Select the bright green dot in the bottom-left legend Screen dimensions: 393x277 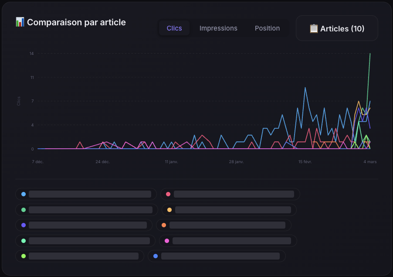pos(23,256)
